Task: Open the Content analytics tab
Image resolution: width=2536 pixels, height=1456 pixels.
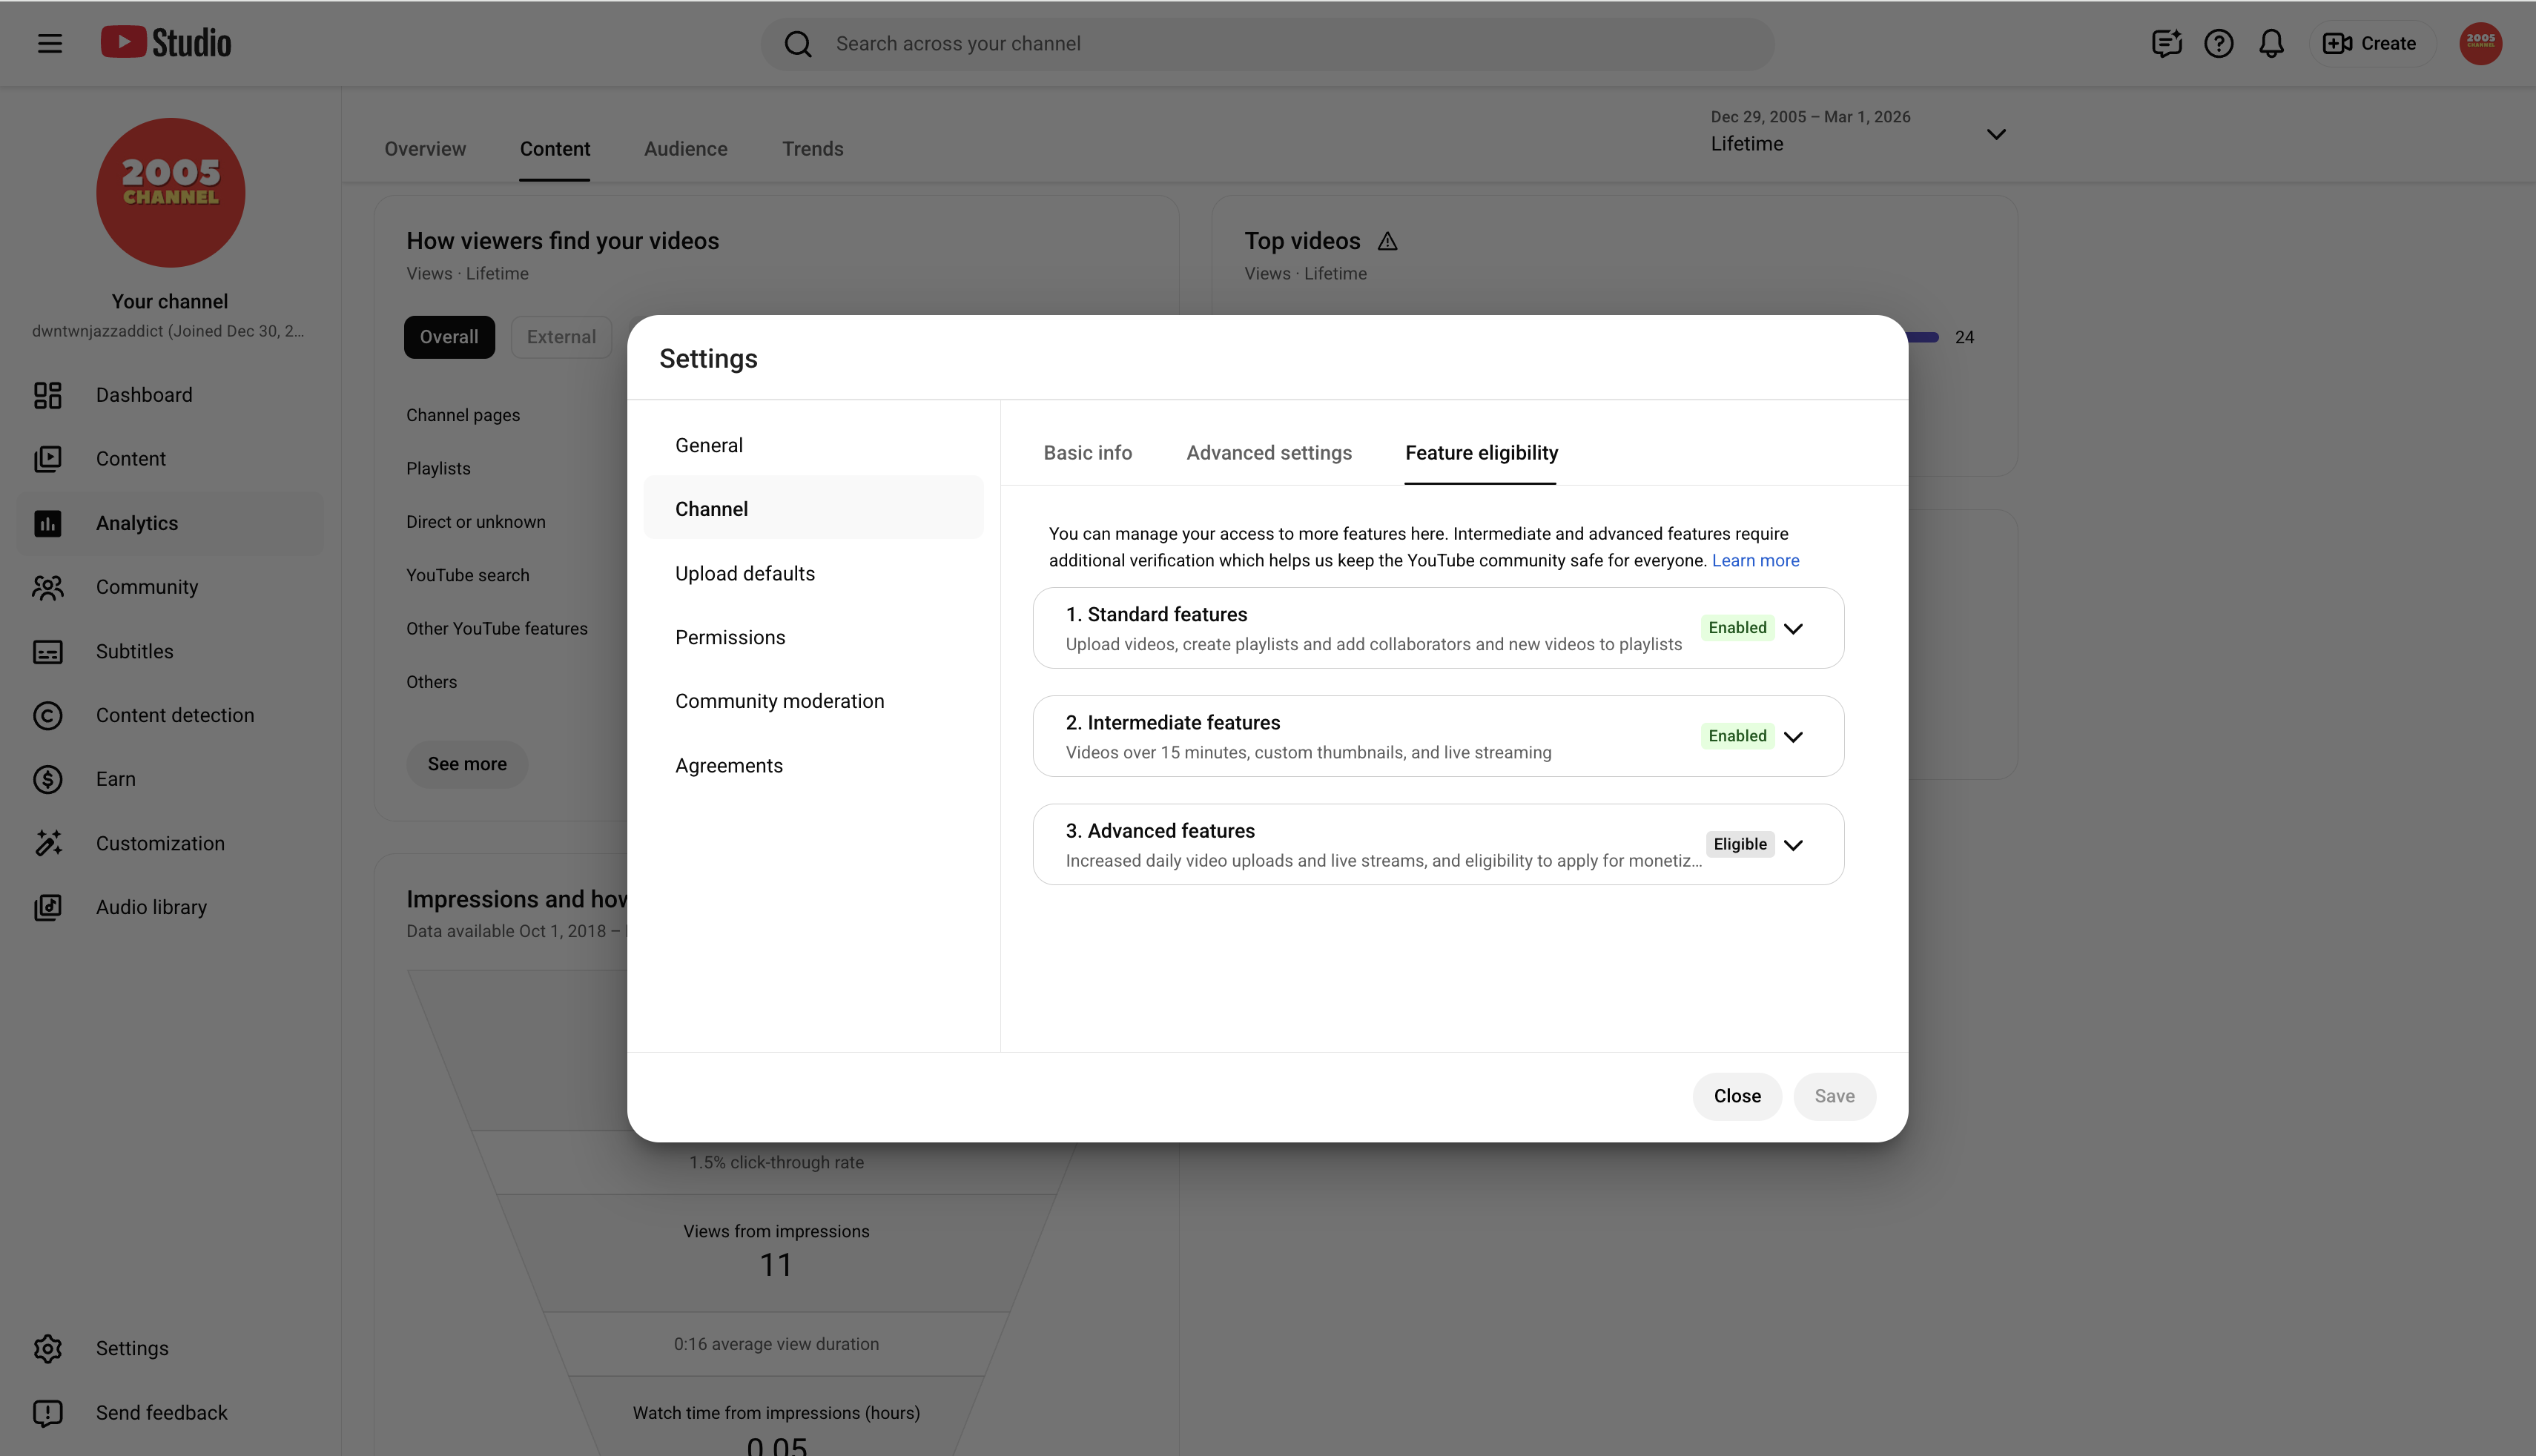Action: point(555,149)
